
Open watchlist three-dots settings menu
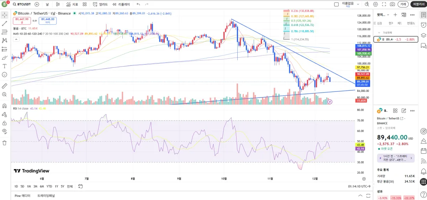(x=412, y=15)
